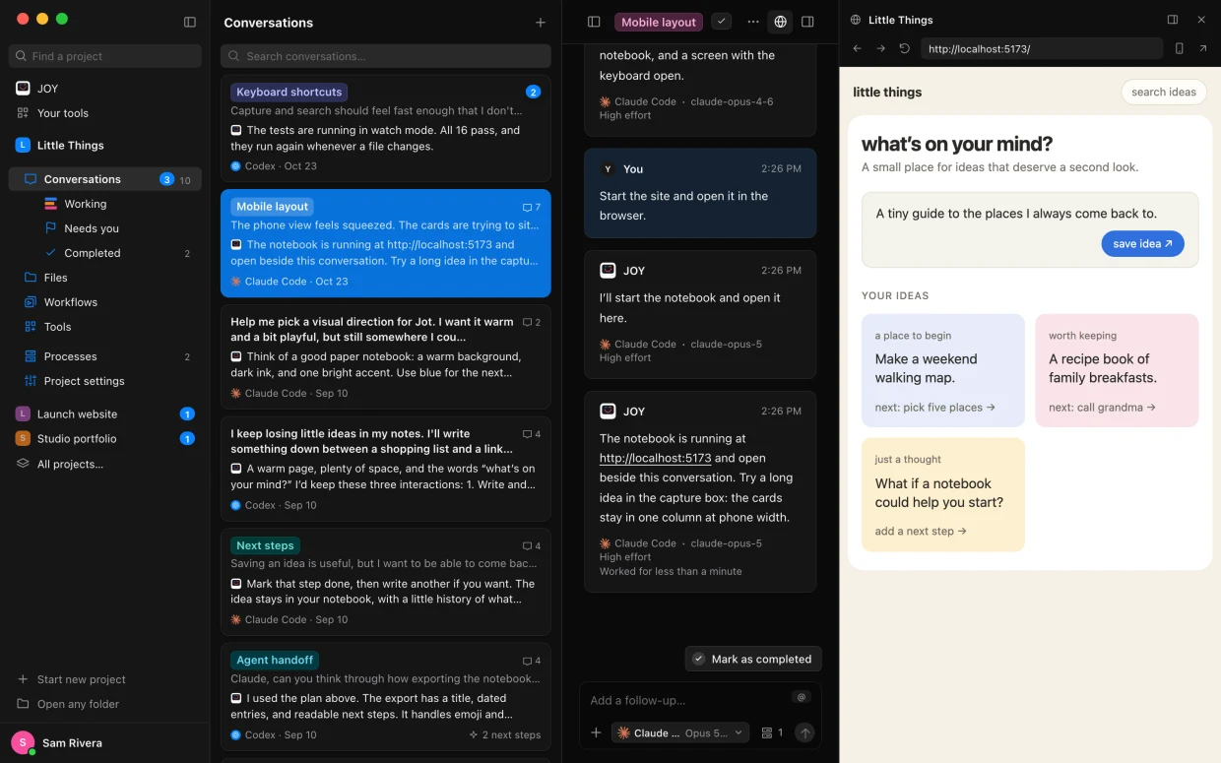Open Project settings
The width and height of the screenshot is (1221, 763).
click(x=105, y=381)
